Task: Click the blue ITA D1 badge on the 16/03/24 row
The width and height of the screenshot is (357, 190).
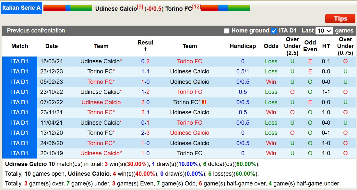Action: click(19, 61)
